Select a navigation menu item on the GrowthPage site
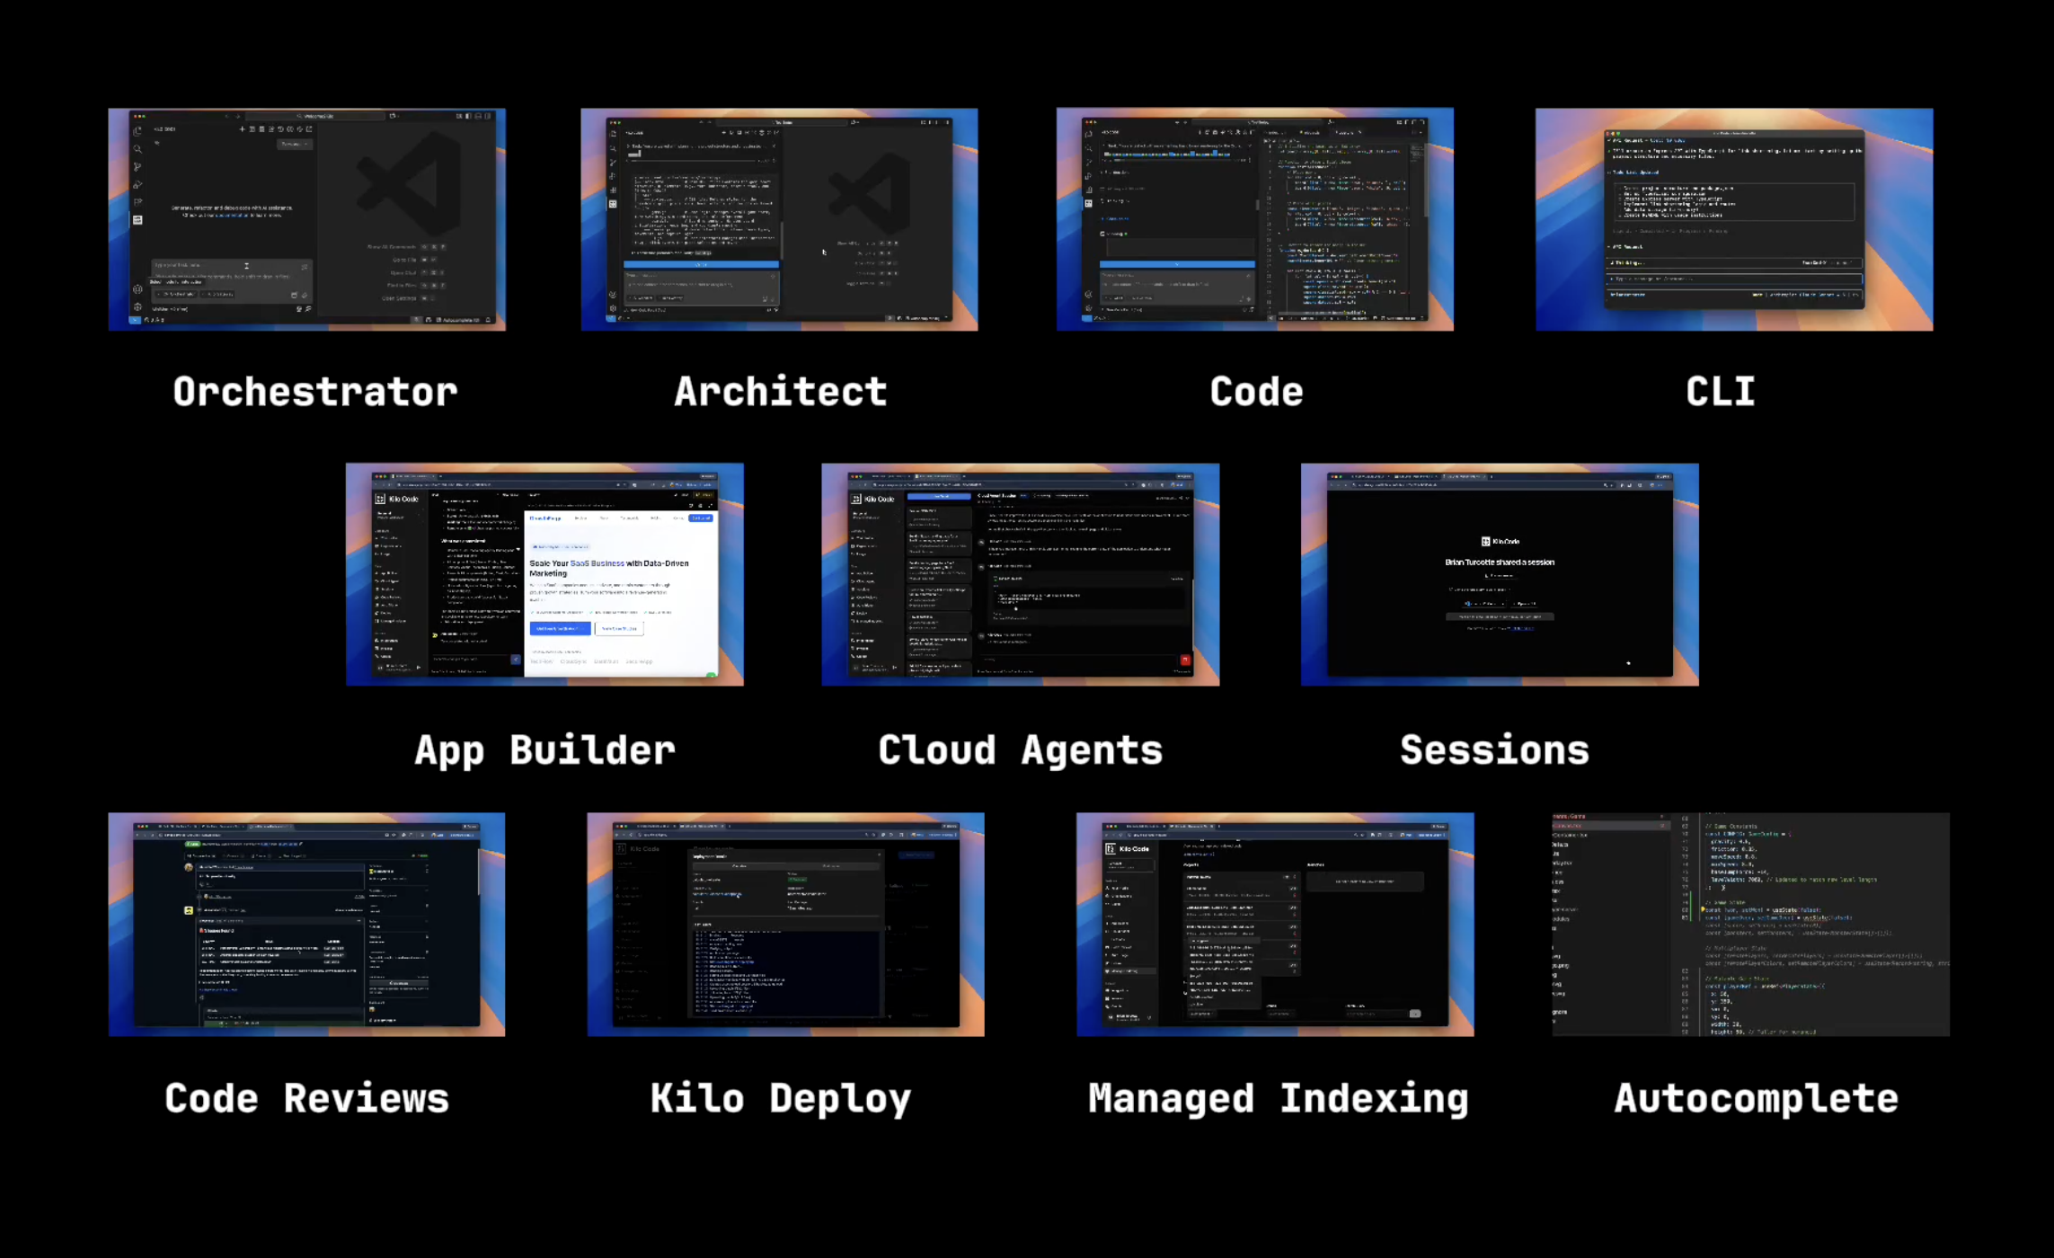The width and height of the screenshot is (2054, 1258). click(581, 518)
